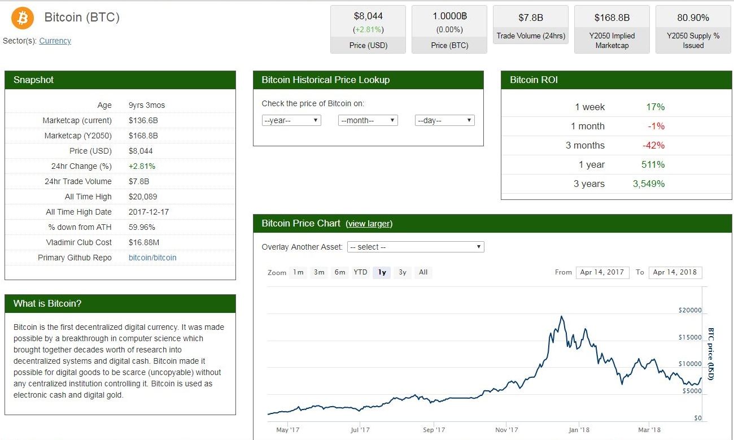Viewport: 734px width, 440px height.
Task: Click the Bitcoin Historical Price Lookup header
Action: click(x=368, y=80)
